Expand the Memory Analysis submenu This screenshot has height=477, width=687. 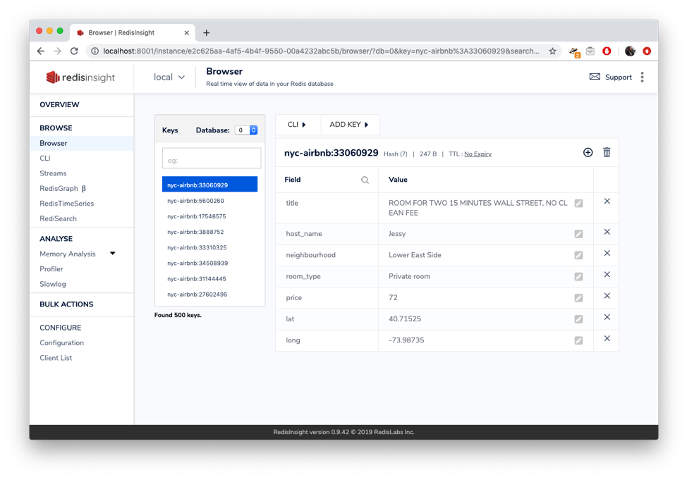(x=112, y=254)
